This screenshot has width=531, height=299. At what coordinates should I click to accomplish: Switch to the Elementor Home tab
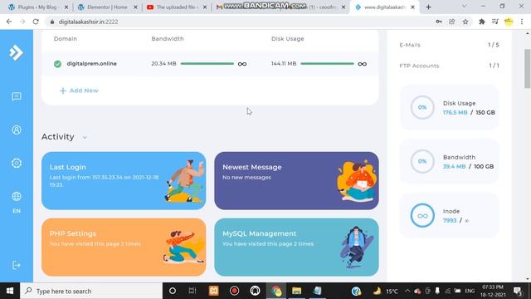pos(107,7)
